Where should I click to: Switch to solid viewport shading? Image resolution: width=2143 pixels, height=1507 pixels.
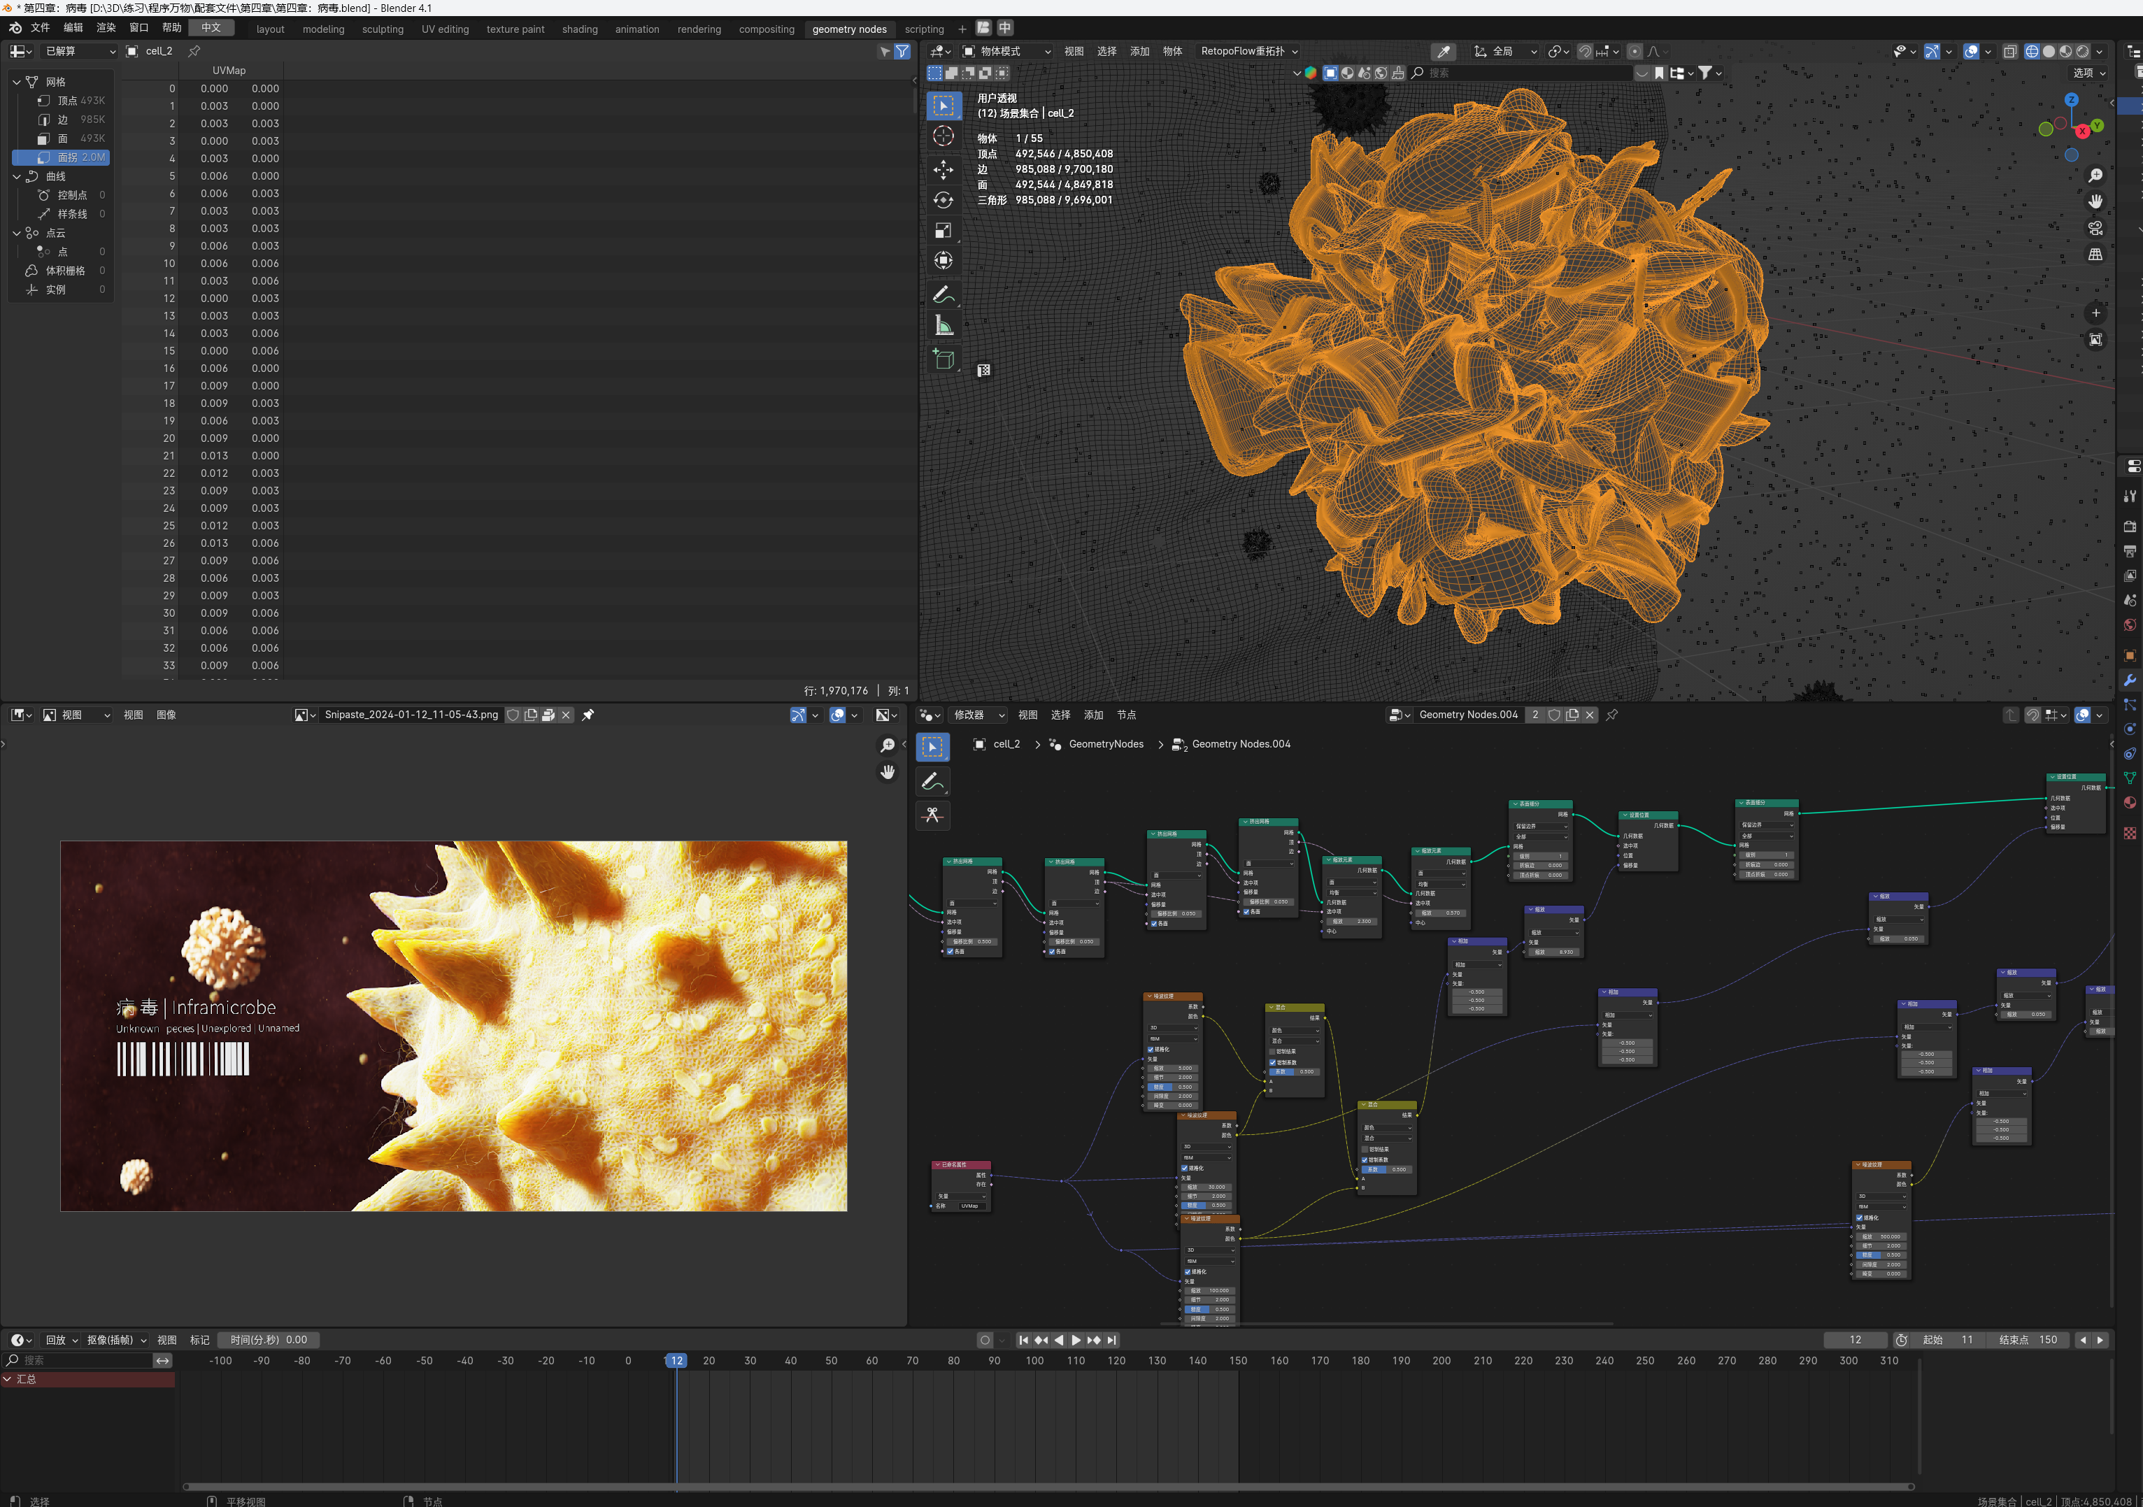pos(2049,51)
